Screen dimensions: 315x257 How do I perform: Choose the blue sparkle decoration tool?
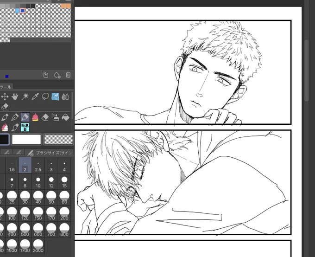click(x=55, y=97)
